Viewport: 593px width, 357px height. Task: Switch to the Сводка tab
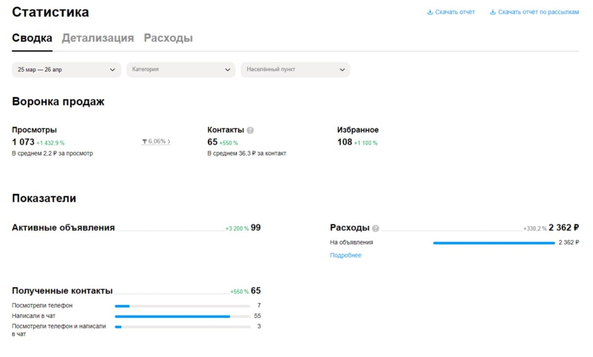coord(32,38)
